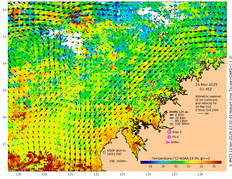The image size is (232, 179).
Task: Click the 0.5m/s velocity reference arrow
Action: pos(204,113)
